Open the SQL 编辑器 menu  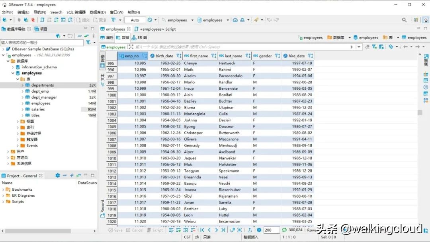(x=76, y=12)
